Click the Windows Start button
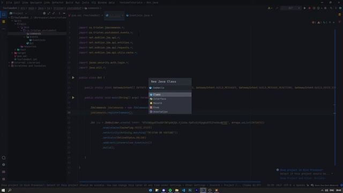343x193 pixels. [x=3, y=190]
